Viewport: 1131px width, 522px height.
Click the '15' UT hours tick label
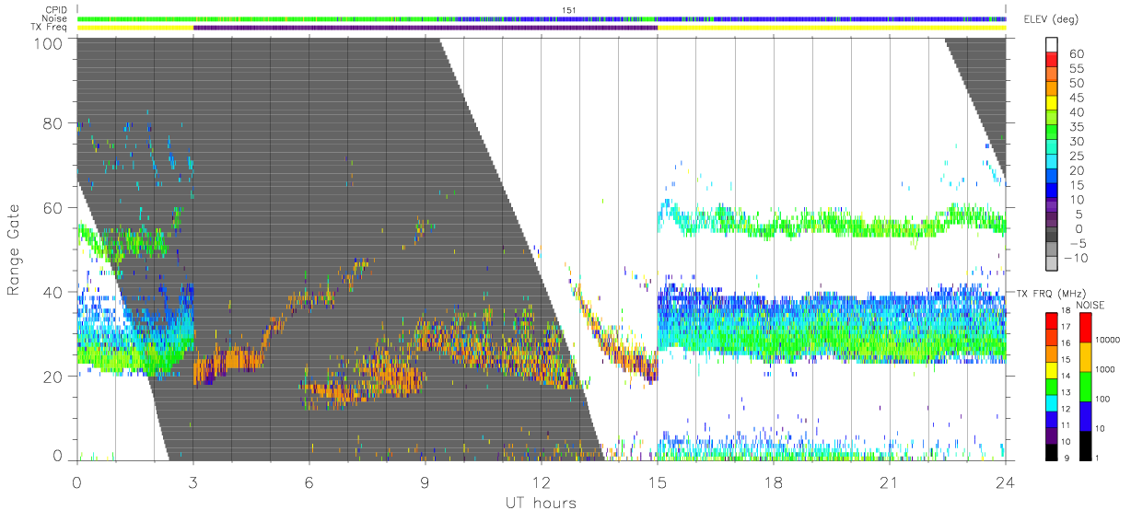pos(658,482)
